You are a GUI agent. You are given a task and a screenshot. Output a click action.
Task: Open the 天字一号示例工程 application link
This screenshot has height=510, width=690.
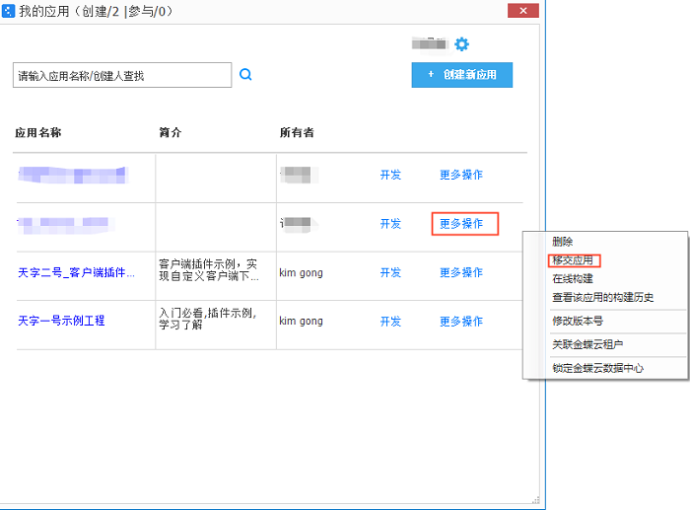(x=61, y=321)
